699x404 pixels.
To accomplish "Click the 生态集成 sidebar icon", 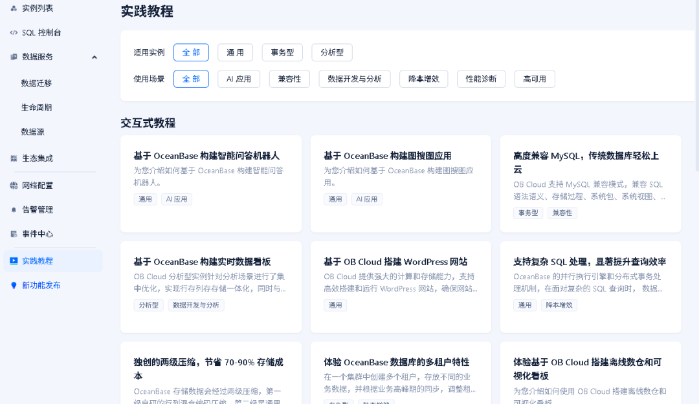I will pyautogui.click(x=14, y=158).
